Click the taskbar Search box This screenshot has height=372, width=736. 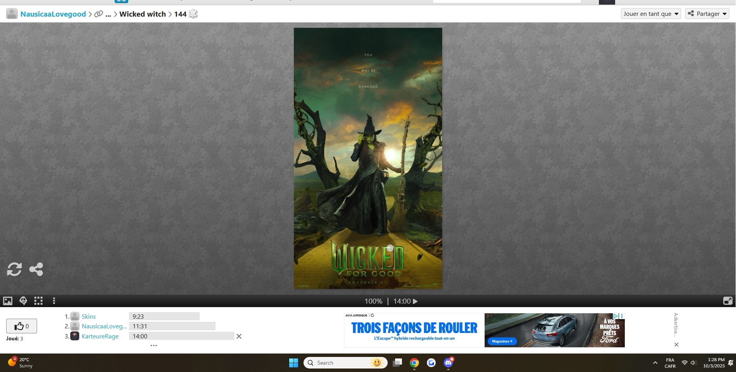346,363
